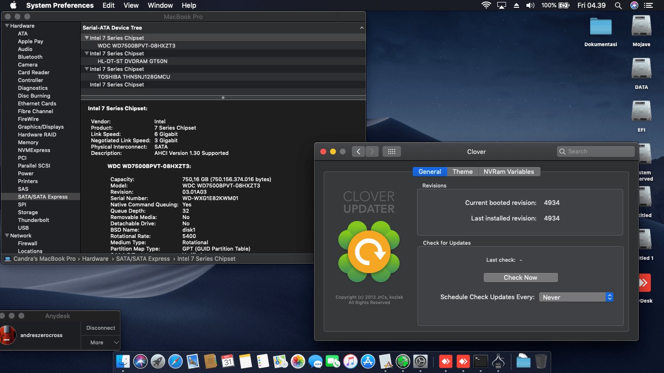Collapse the chipset containing WDC WD7500BPVT
The height and width of the screenshot is (373, 664).
tap(87, 38)
